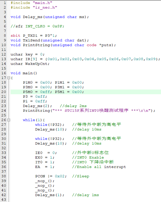Screen dimensions: 161x202
Task: Click line number 38 in the gutter
Action: [x=4, y=176]
